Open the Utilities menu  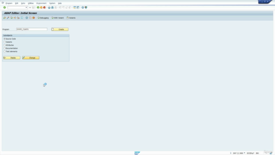point(31,3)
